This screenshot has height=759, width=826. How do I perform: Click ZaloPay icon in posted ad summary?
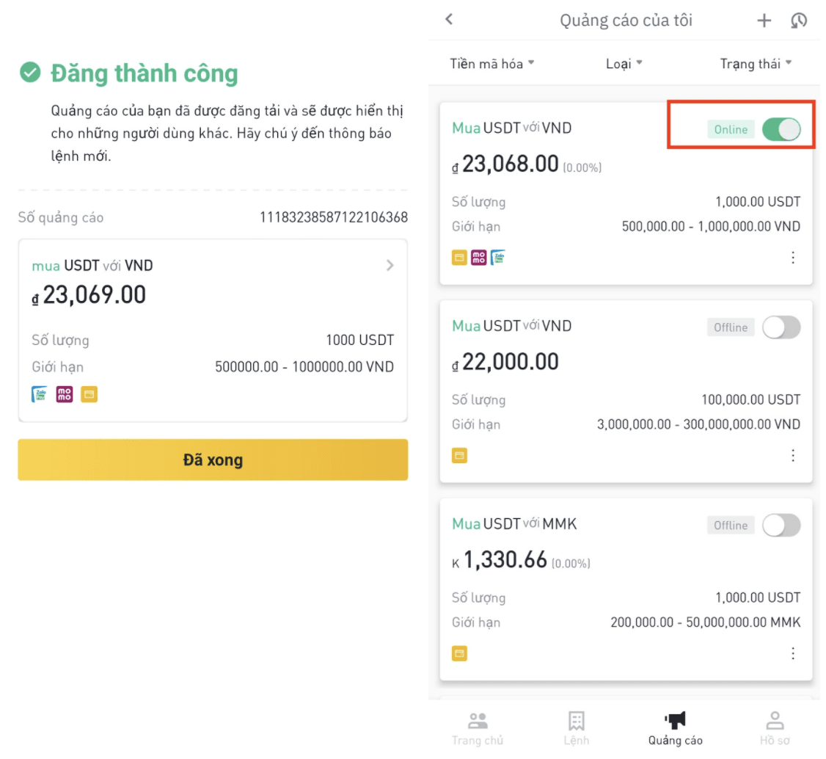pyautogui.click(x=40, y=395)
